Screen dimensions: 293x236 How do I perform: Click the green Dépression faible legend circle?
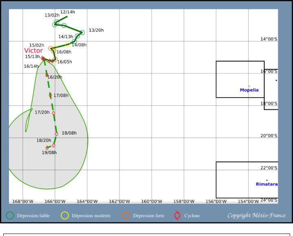click(x=10, y=216)
